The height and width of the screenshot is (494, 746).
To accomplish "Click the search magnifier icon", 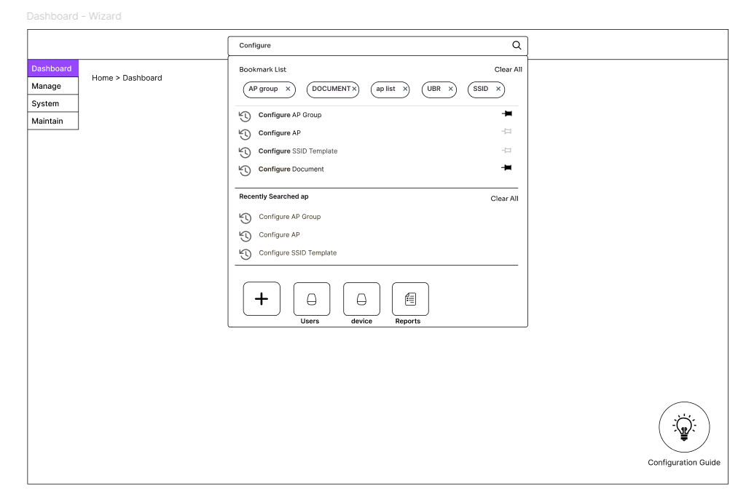I will (517, 45).
